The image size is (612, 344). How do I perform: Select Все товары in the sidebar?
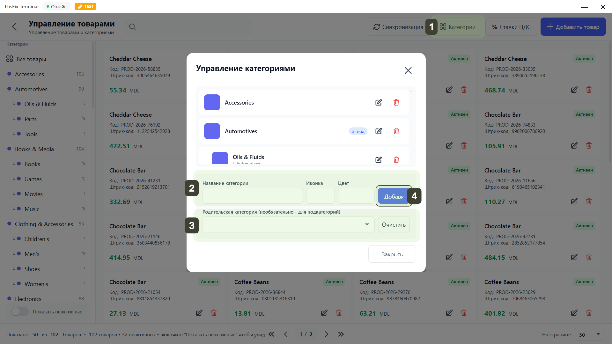31,59
